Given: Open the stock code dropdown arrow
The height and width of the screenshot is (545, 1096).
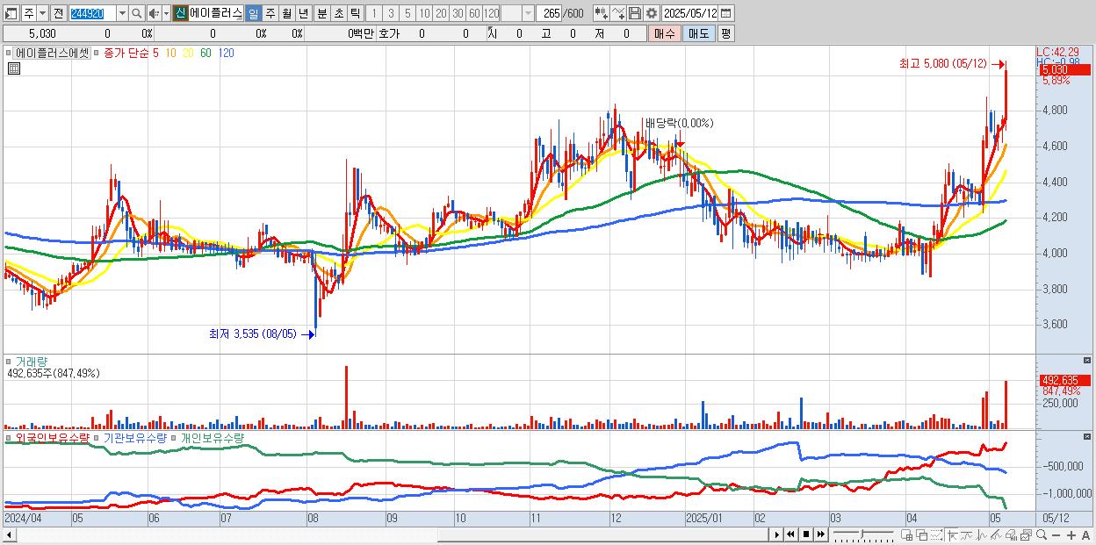Looking at the screenshot, I should click(x=123, y=13).
